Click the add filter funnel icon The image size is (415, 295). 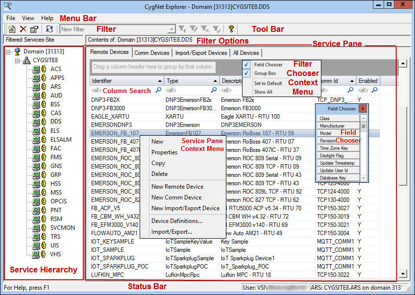182,29
